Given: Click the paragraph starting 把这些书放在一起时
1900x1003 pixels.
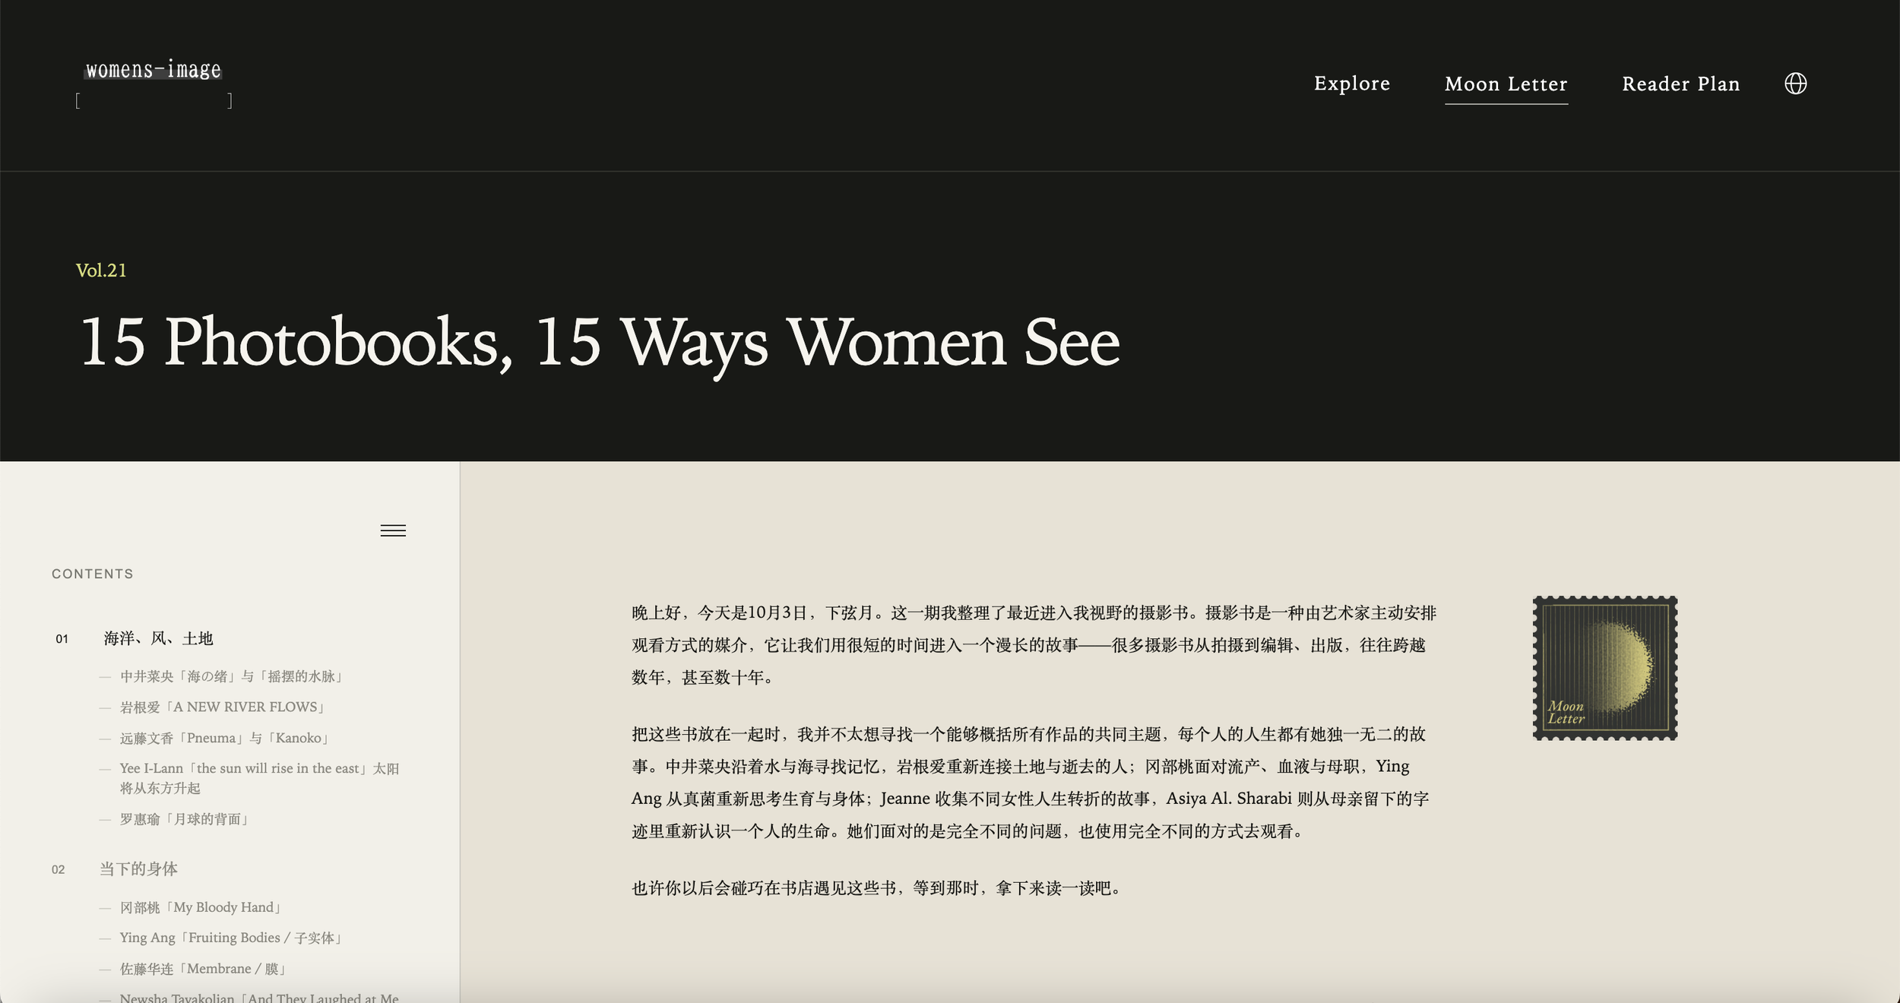Looking at the screenshot, I should [1031, 783].
